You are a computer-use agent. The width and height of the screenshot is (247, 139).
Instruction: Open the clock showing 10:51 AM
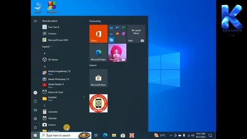(201, 136)
